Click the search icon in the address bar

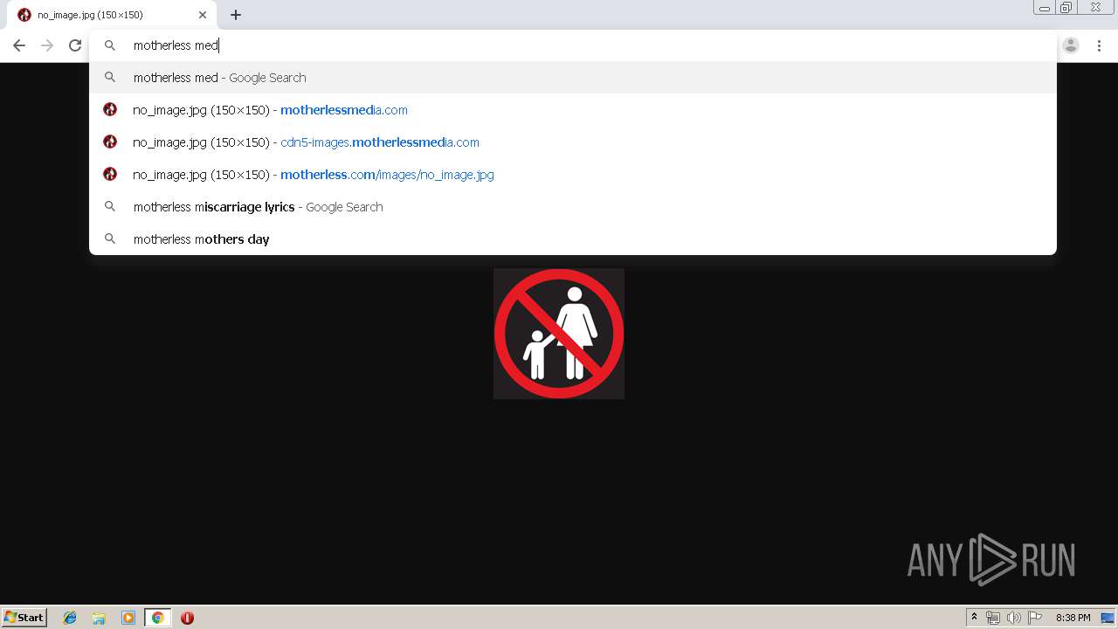click(110, 45)
